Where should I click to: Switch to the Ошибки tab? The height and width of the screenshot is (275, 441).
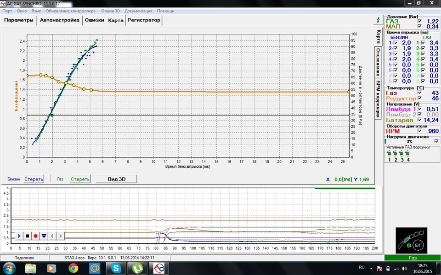point(95,20)
